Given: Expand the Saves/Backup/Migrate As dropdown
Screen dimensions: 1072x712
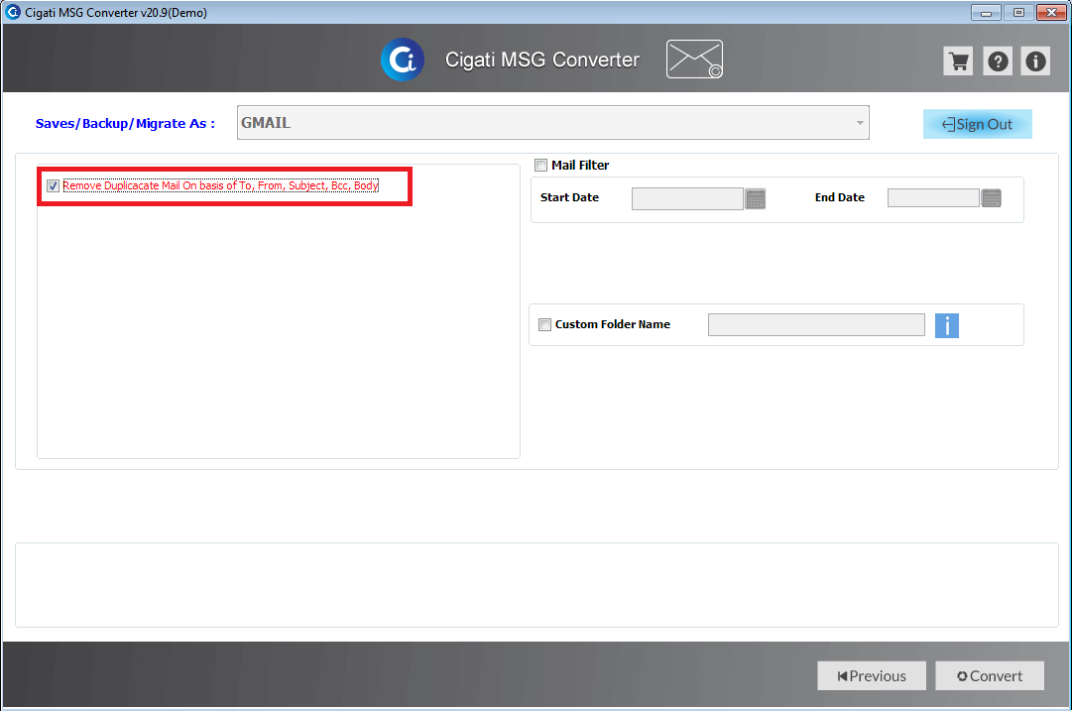Looking at the screenshot, I should click(553, 122).
